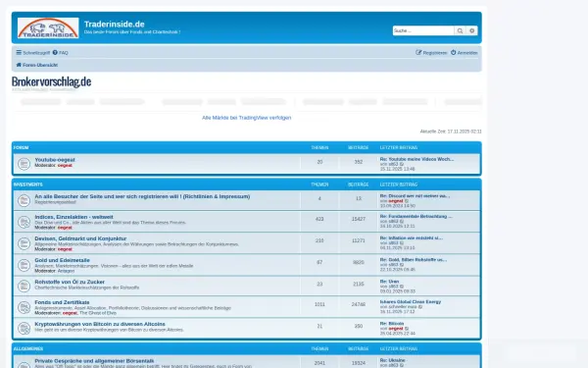The width and height of the screenshot is (588, 368).
Task: Open last post Re: Bitcoin
Action: pos(392,323)
